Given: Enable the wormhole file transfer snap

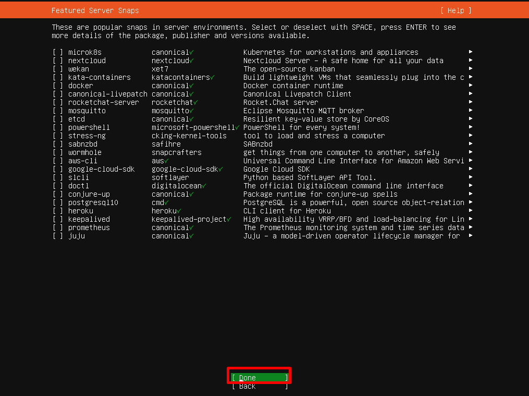Looking at the screenshot, I should [58, 152].
